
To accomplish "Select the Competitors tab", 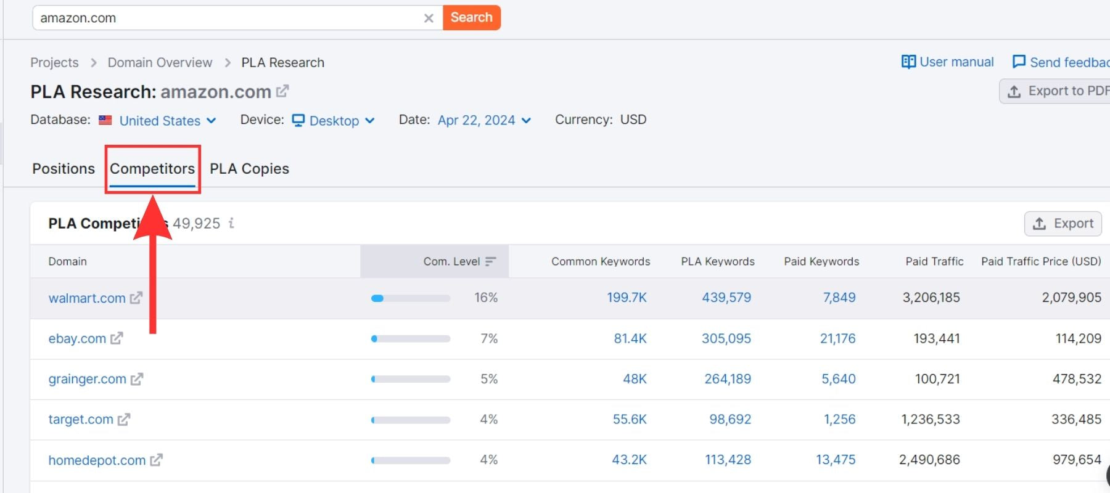I will [152, 169].
